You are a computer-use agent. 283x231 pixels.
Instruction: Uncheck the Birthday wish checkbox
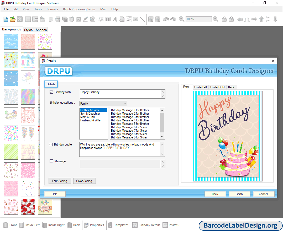point(51,92)
